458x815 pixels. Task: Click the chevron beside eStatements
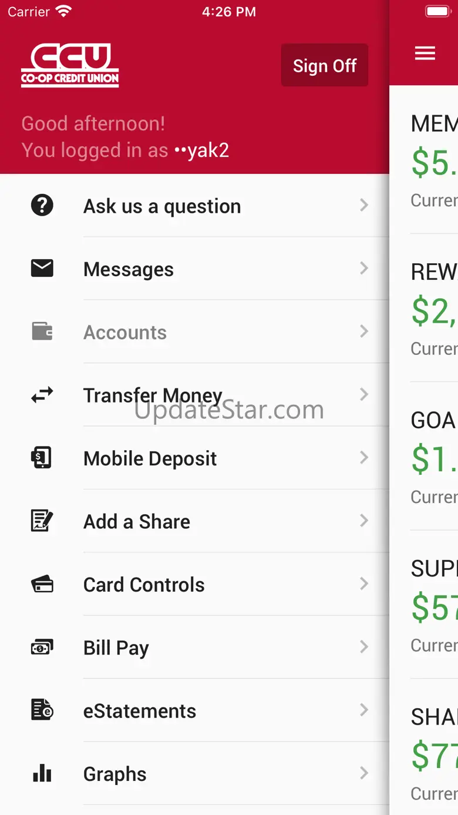click(364, 710)
